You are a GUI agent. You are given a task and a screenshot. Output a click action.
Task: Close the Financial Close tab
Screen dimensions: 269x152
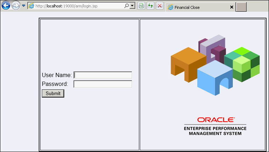[232, 7]
